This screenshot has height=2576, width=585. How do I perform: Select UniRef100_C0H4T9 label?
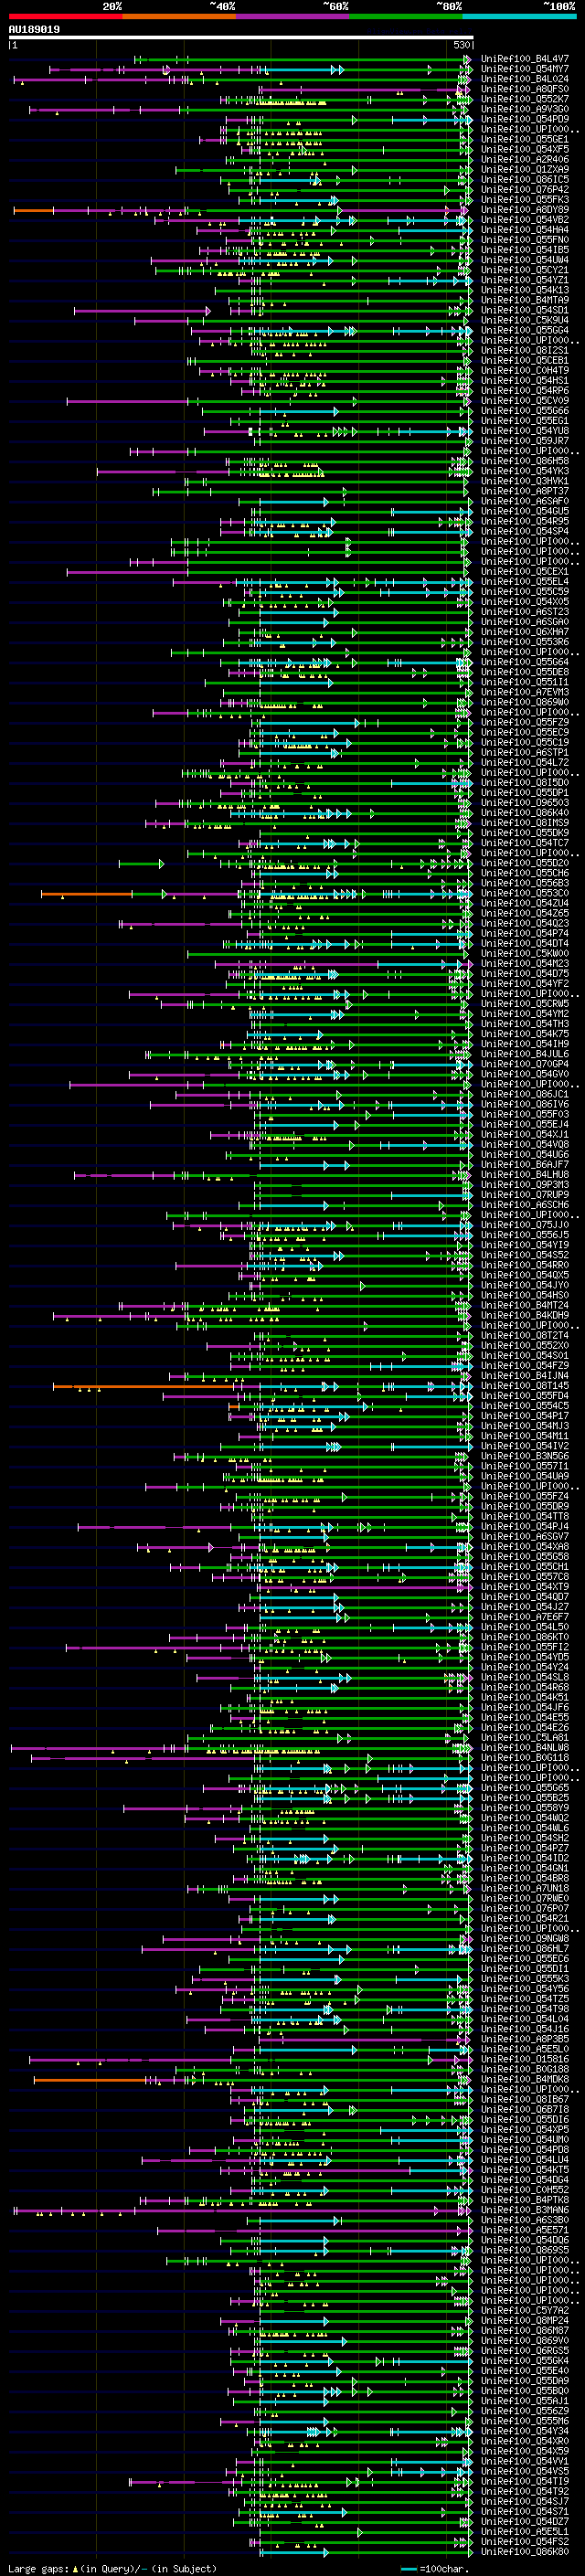pos(525,371)
